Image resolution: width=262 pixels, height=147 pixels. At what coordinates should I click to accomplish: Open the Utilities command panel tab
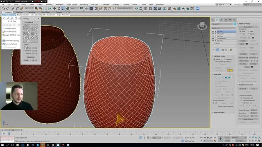click(235, 20)
